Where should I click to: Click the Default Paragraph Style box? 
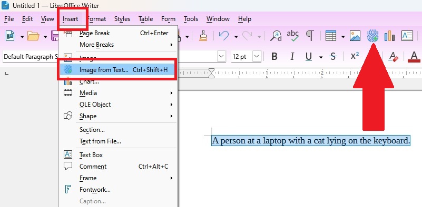[31, 57]
